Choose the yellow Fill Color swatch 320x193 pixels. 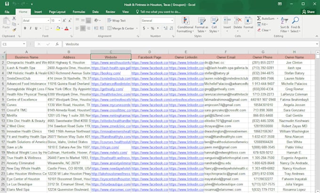click(x=58, y=28)
